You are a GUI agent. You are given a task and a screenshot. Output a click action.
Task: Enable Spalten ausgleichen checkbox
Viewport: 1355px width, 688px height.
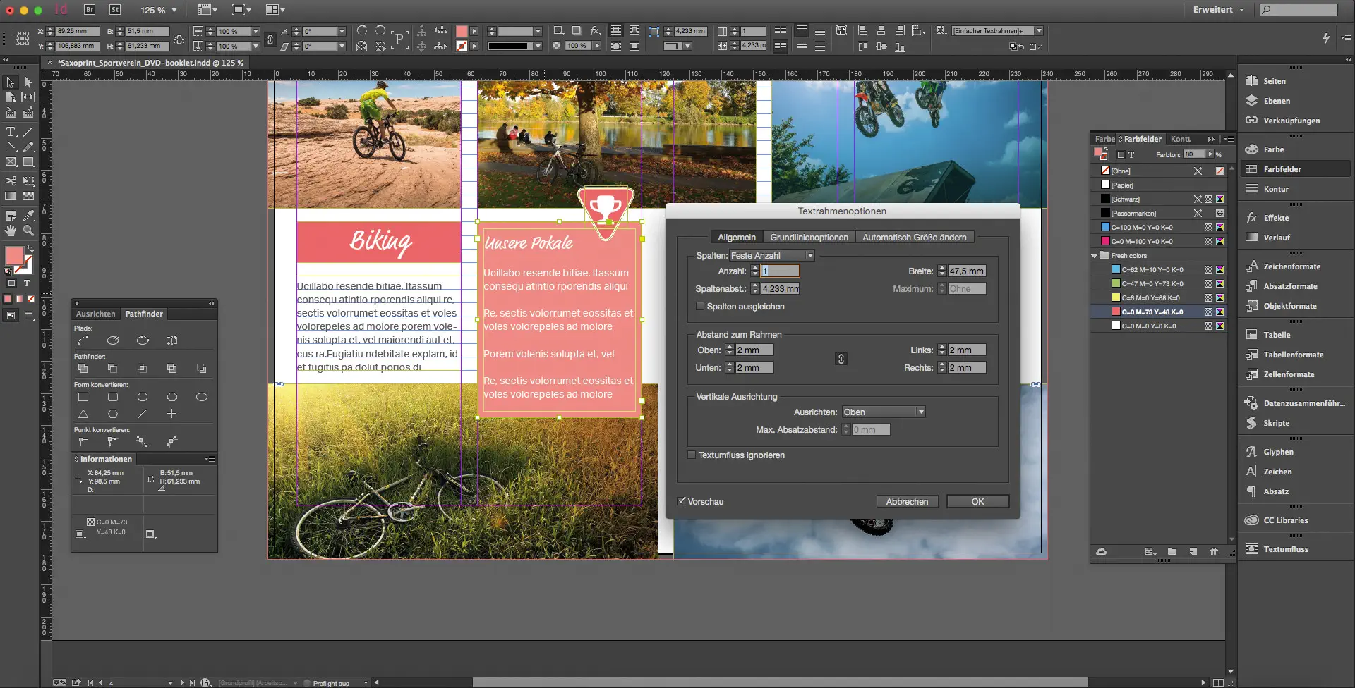(x=700, y=307)
